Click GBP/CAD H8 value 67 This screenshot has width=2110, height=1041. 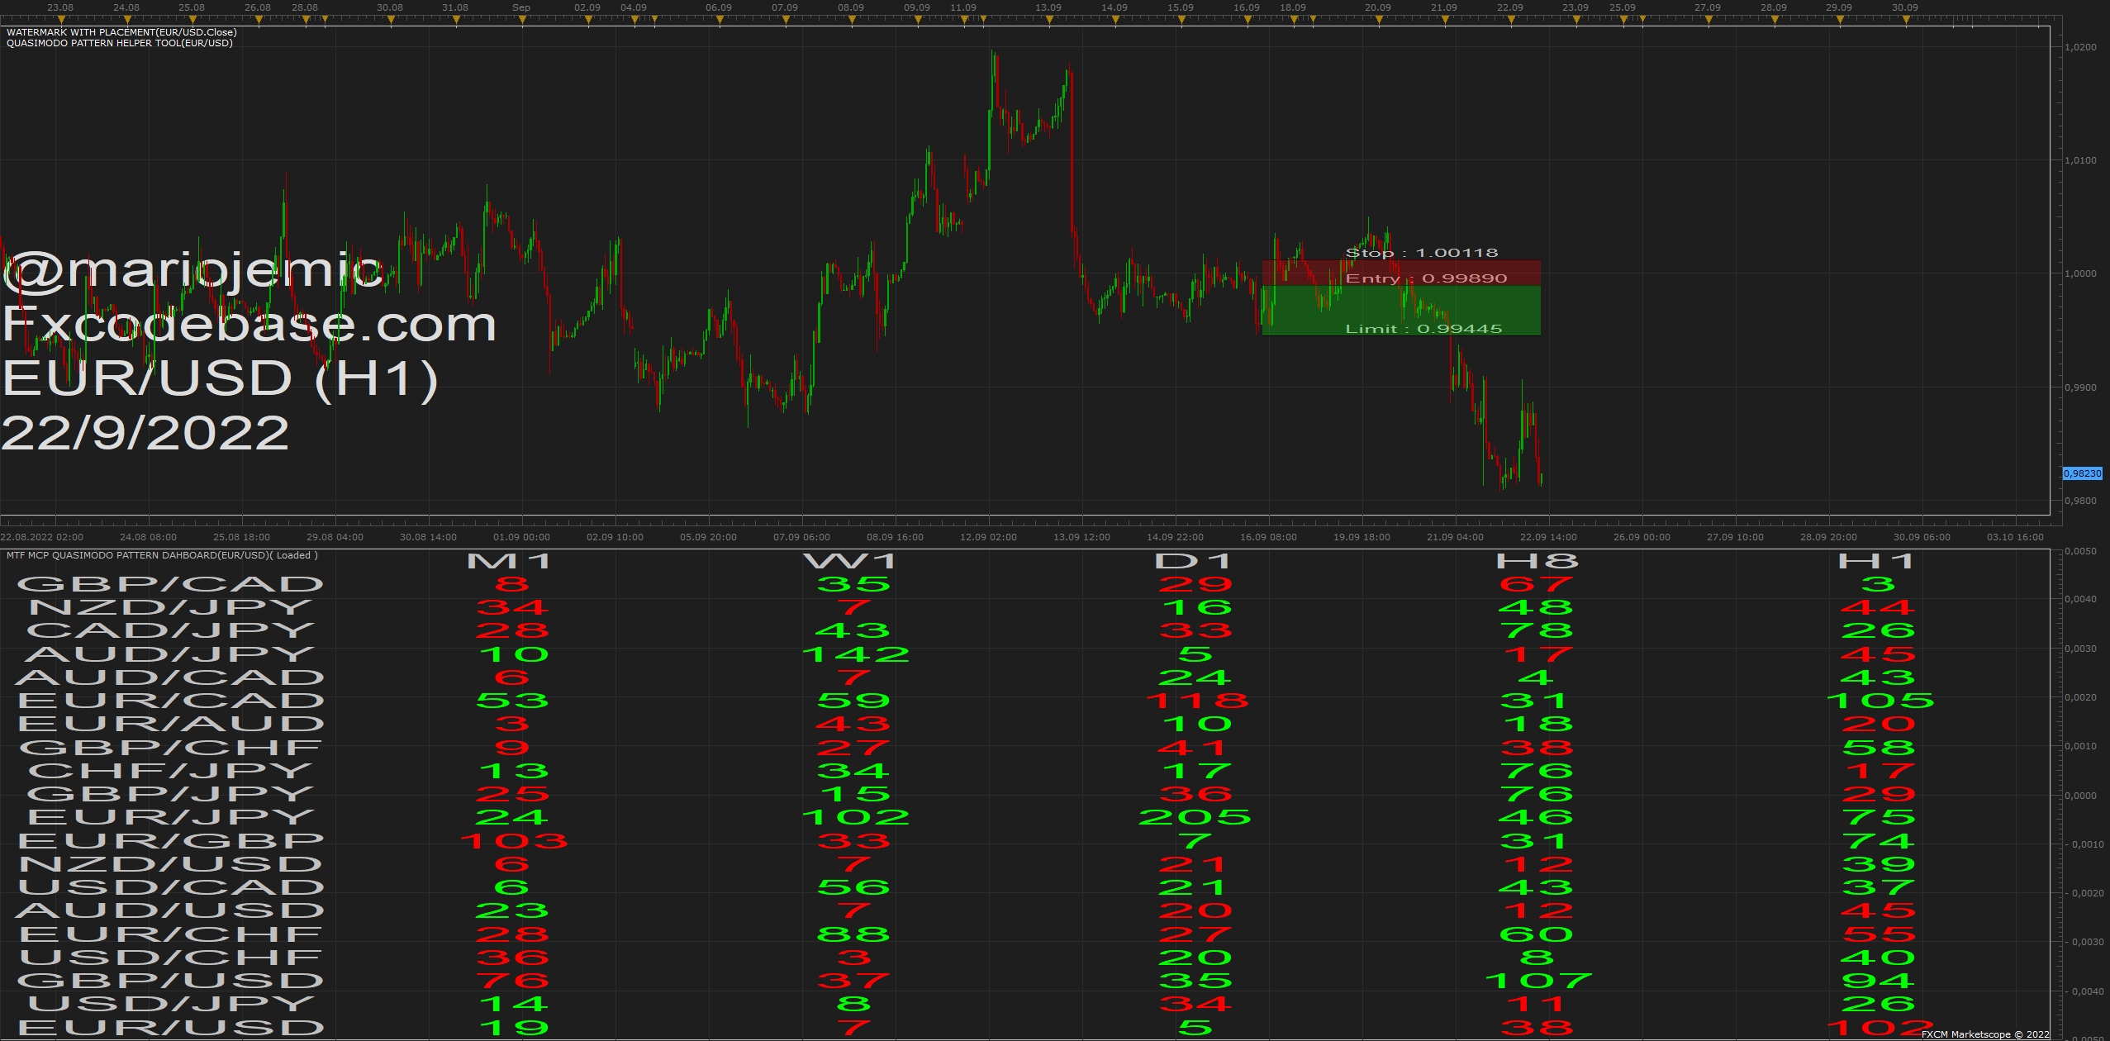coord(1537,584)
